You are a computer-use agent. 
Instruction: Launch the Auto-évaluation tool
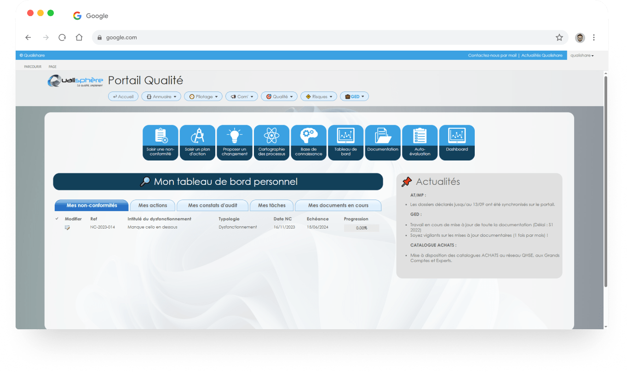point(420,143)
